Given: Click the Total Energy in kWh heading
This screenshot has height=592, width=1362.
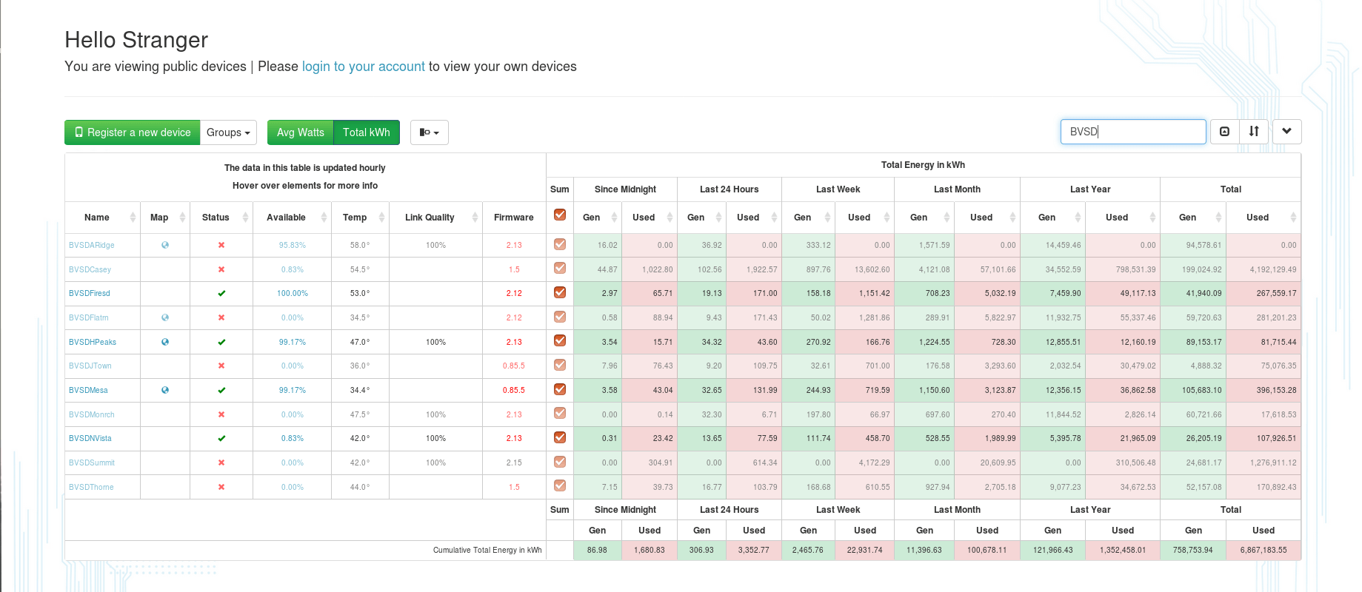Looking at the screenshot, I should pyautogui.click(x=923, y=165).
